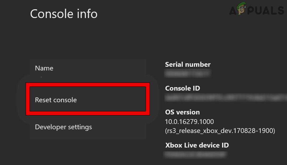Image resolution: width=287 pixels, height=165 pixels.
Task: Open the Name setting
Action: [x=44, y=68]
